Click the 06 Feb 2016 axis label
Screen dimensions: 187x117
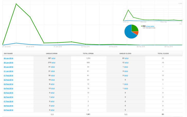(x=141, y=47)
